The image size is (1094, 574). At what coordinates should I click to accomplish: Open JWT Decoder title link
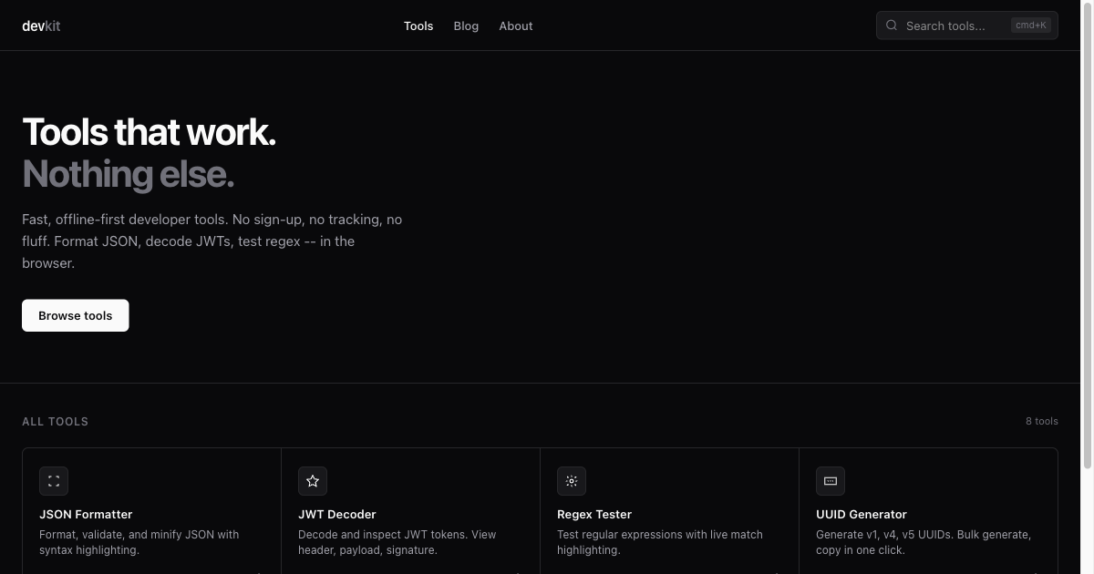[337, 514]
